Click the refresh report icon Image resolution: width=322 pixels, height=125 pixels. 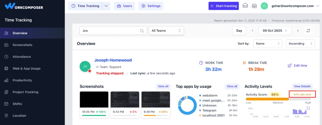pyautogui.click(x=308, y=31)
